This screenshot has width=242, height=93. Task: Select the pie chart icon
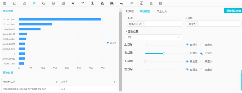44,3
